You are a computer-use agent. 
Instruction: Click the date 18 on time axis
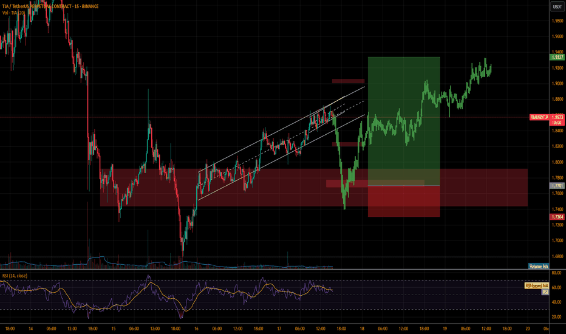tap(362, 329)
